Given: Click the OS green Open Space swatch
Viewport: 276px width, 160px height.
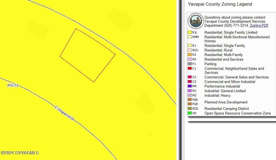Looking at the screenshot, I should [190, 113].
